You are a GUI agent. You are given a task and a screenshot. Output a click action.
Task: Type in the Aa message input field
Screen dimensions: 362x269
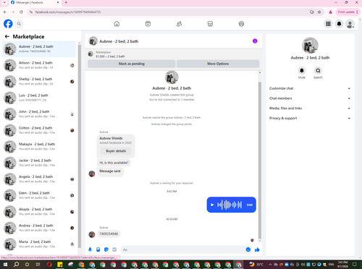[x=182, y=249]
